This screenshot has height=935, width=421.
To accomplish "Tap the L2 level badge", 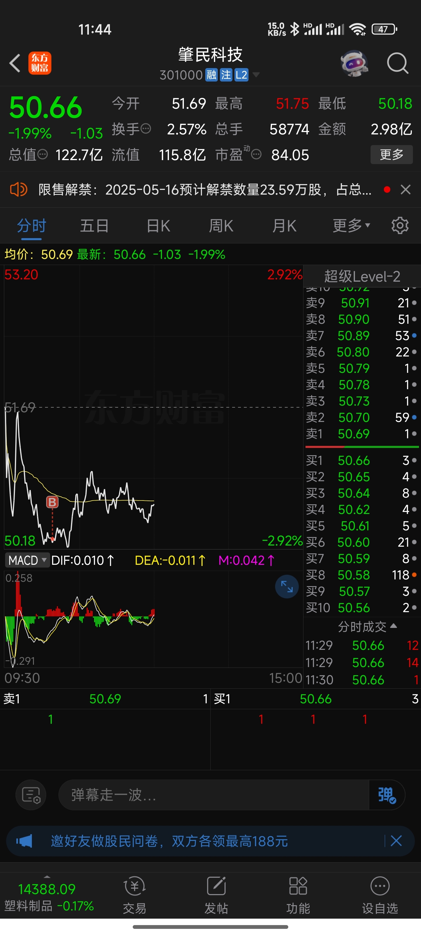I will (x=241, y=75).
